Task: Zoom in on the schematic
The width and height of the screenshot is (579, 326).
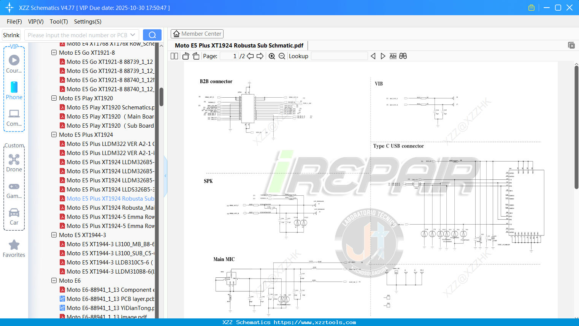Action: click(272, 56)
